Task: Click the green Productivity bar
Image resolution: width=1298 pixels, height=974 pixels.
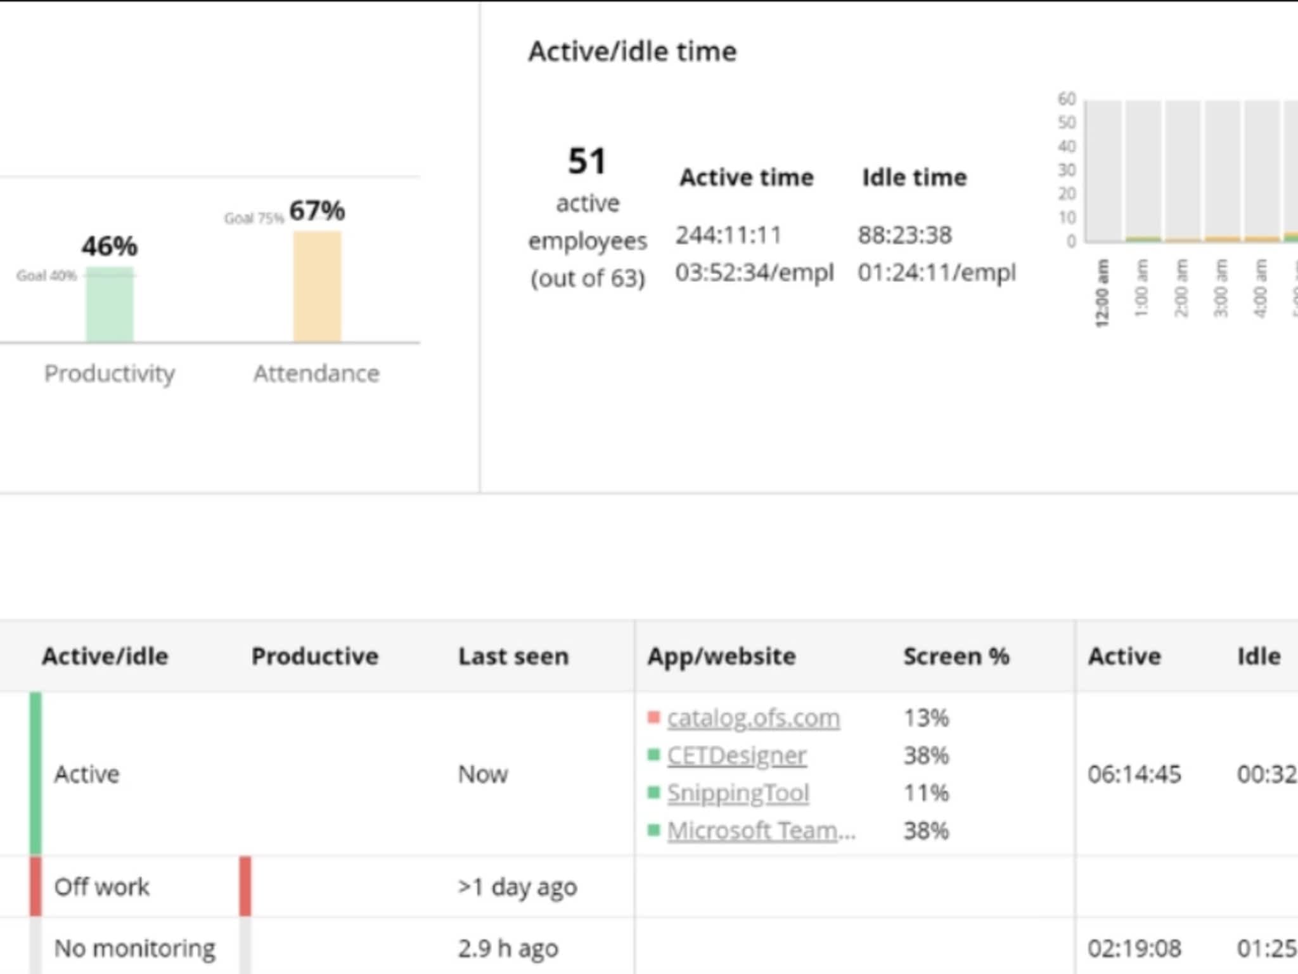Action: pyautogui.click(x=110, y=305)
